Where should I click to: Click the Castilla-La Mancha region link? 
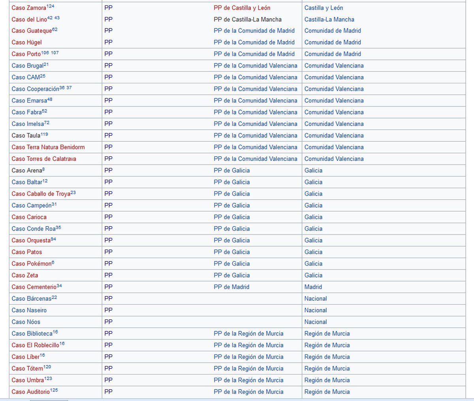[x=329, y=19]
